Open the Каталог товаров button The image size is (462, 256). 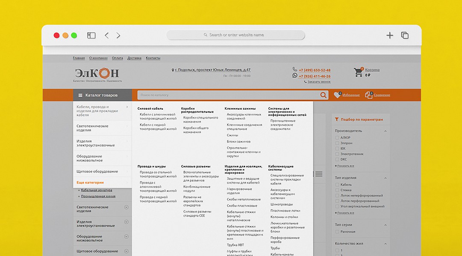pos(101,95)
